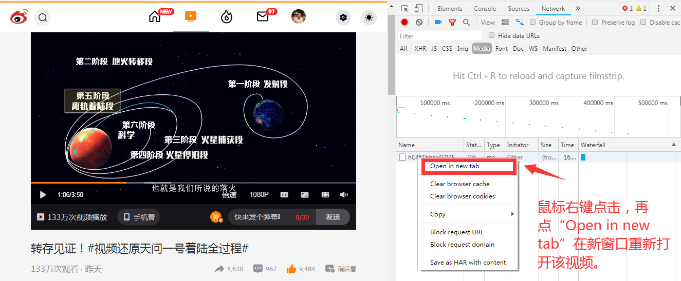Screen dimensions: 681x281
Task: Toggle DevTools device toolbar icon
Action: coord(418,8)
